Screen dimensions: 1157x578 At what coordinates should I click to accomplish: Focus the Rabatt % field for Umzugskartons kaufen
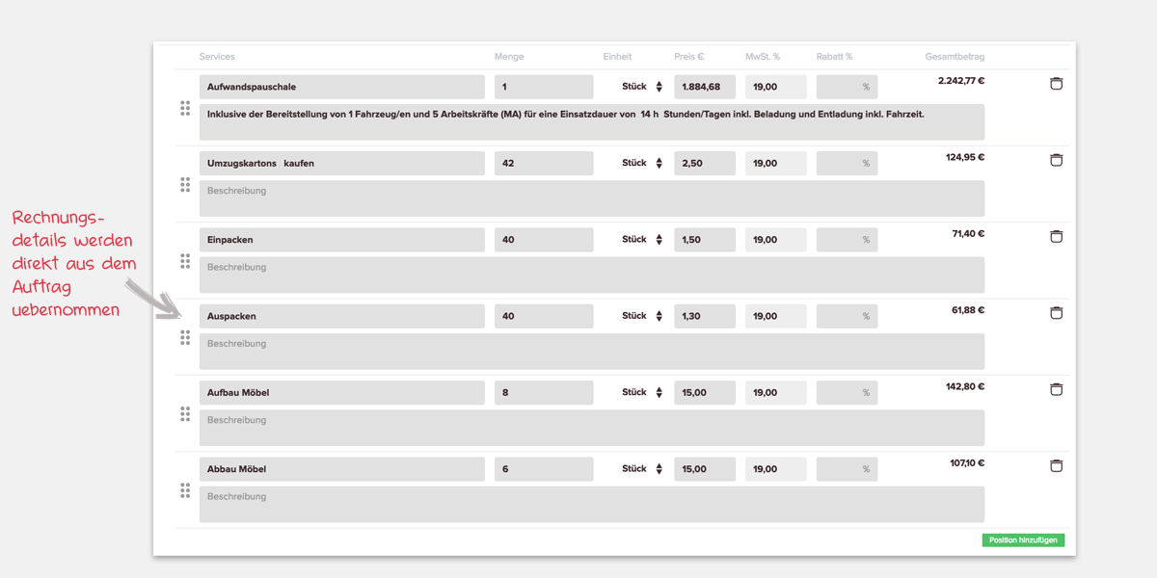(847, 163)
